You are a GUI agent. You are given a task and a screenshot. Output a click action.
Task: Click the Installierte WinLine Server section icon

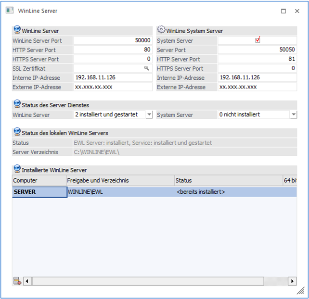coord(17,169)
